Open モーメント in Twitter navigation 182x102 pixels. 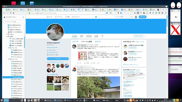click(x=59, y=17)
